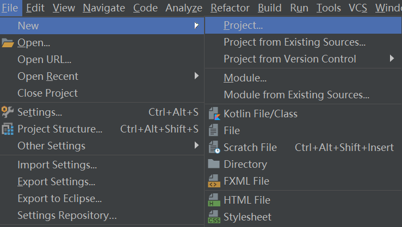Open the Refactor menu
The height and width of the screenshot is (227, 402).
(230, 8)
